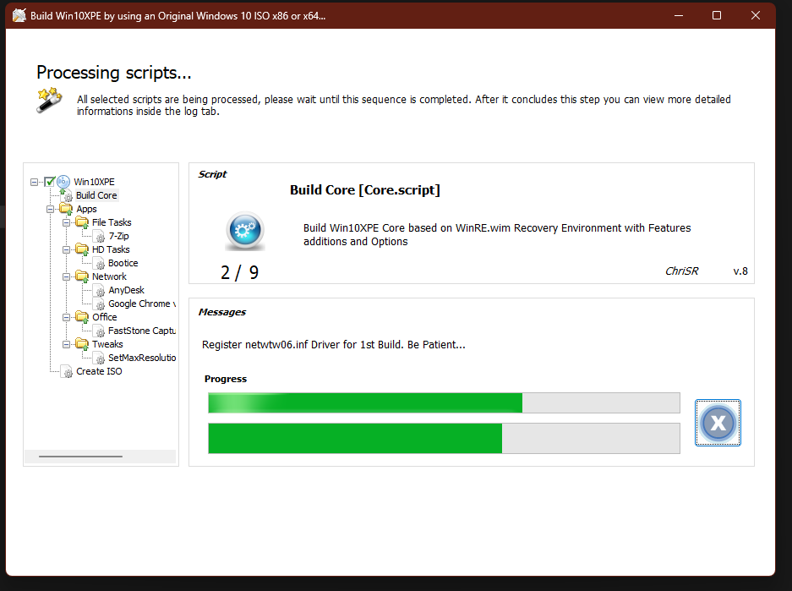Collapse the Office node
The width and height of the screenshot is (792, 591).
pos(66,317)
